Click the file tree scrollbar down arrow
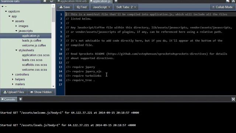The image size is (236, 133). [53, 86]
